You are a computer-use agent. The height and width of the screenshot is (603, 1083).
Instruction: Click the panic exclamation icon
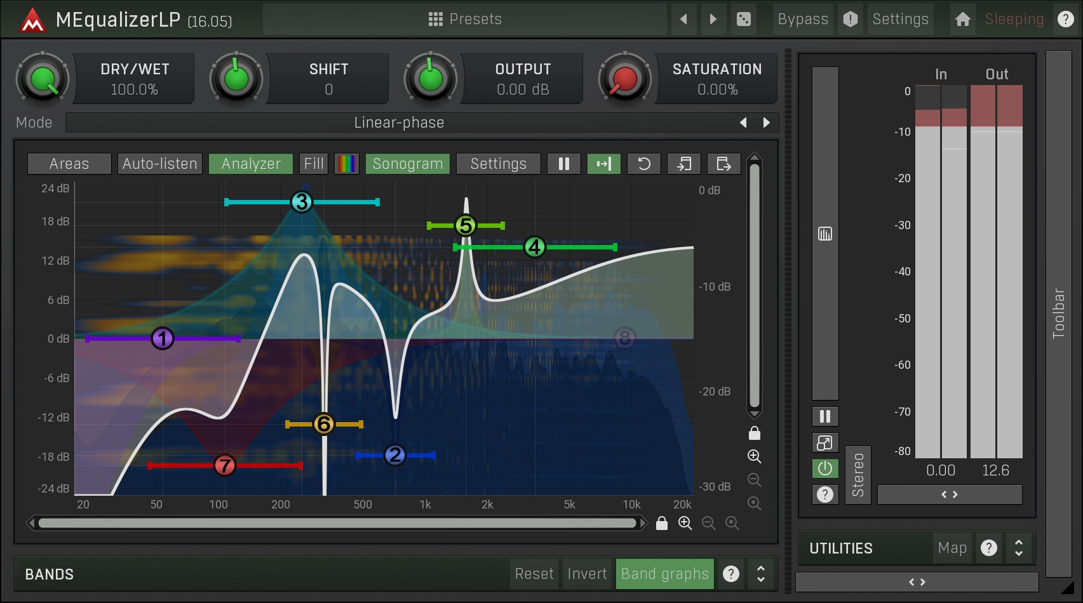click(851, 19)
